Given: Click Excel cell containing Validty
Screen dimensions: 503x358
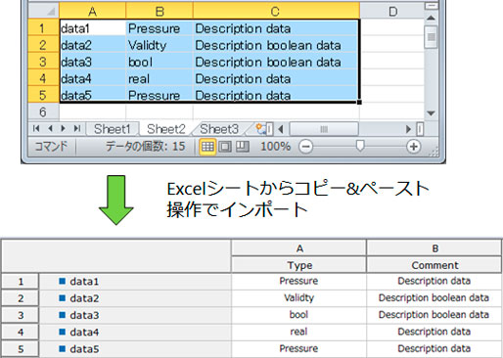Looking at the screenshot, I should click(160, 45).
